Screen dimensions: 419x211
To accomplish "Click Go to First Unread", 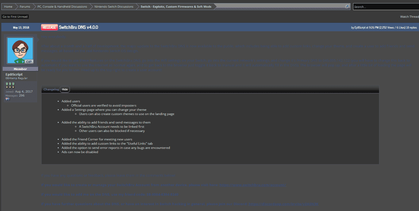I will pos(15,17).
